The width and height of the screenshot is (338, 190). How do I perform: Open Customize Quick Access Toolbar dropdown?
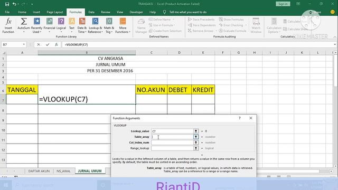click(32, 4)
